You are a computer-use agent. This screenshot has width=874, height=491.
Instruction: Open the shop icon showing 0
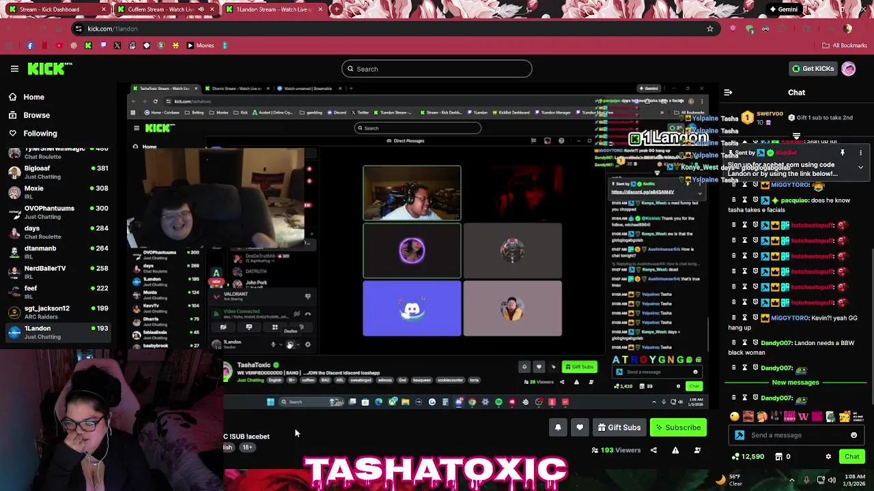click(x=779, y=457)
